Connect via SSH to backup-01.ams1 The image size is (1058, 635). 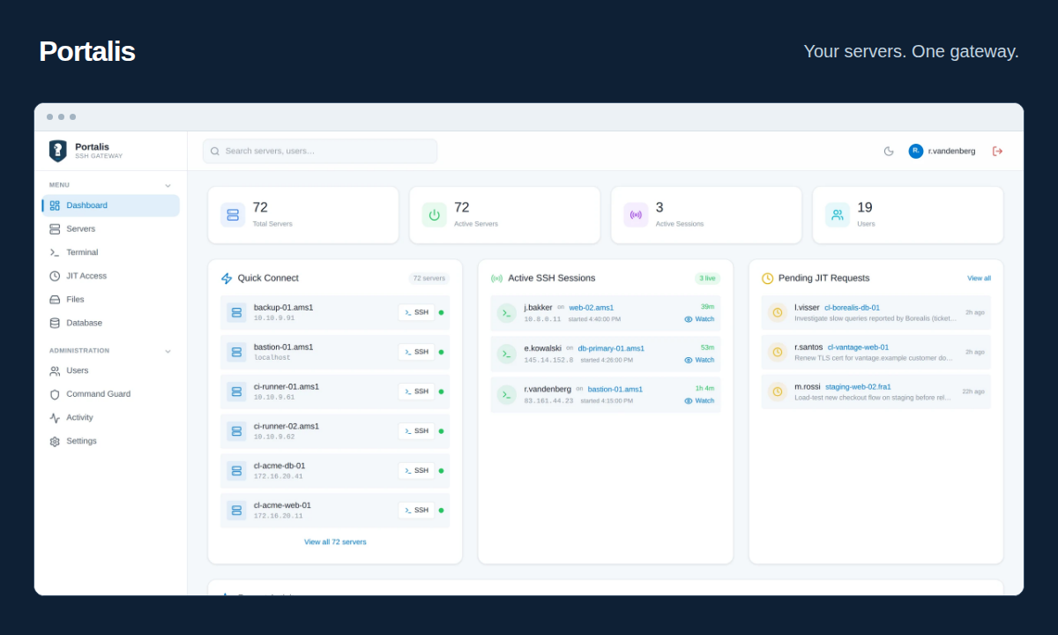[x=416, y=312]
